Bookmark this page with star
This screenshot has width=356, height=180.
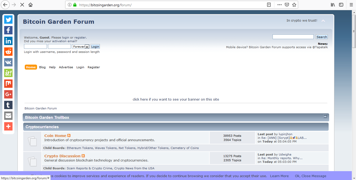pos(294,5)
